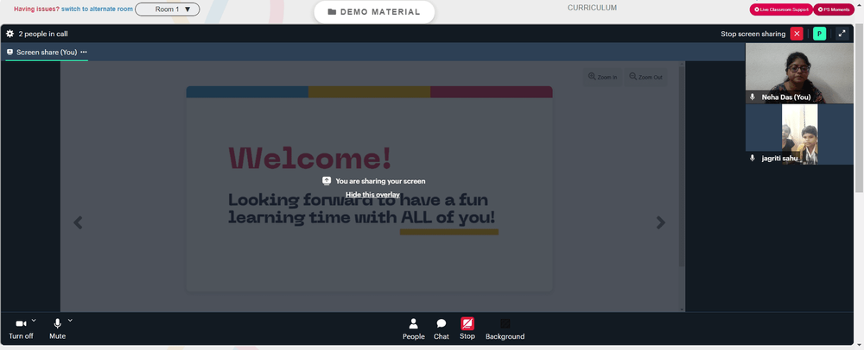Click Neha Das microphone icon
Viewport: 864px width, 350px height.
tap(753, 97)
